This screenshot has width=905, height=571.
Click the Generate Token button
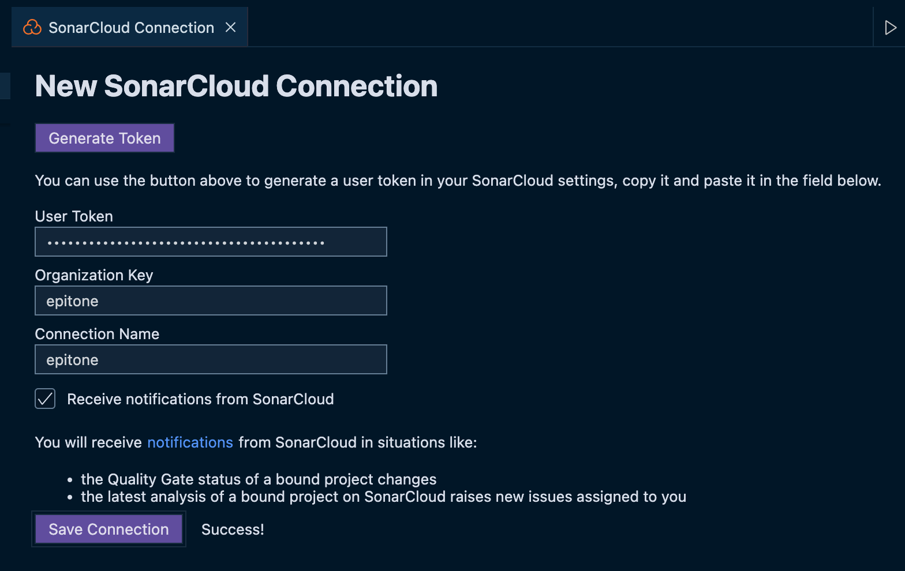pos(104,138)
